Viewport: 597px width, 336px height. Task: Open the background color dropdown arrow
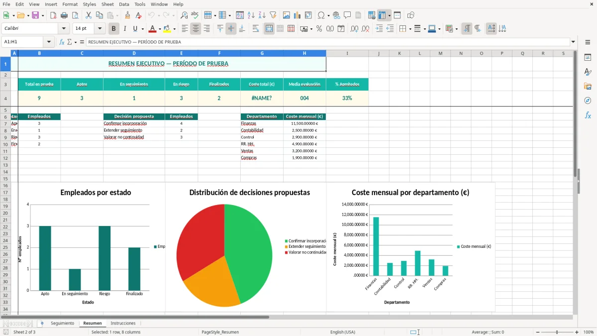(x=174, y=29)
